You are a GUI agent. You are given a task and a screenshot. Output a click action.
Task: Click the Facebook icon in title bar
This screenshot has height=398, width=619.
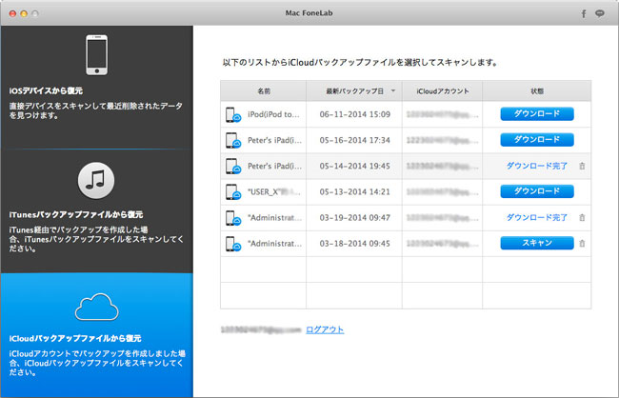(x=582, y=14)
